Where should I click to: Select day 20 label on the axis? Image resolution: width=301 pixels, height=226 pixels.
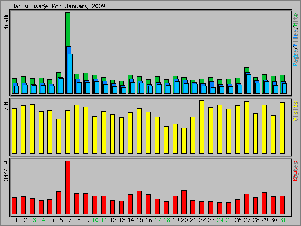point(184,220)
